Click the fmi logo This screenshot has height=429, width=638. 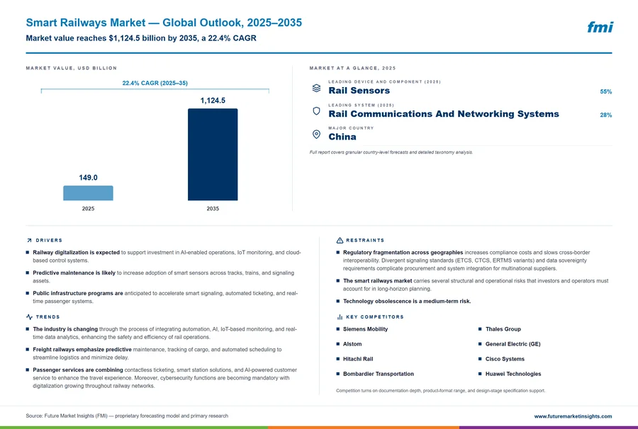[600, 27]
